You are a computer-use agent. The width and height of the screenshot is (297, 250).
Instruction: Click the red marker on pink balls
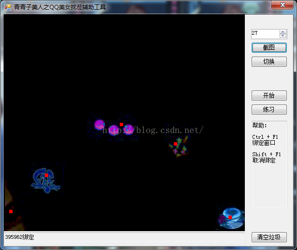click(121, 124)
